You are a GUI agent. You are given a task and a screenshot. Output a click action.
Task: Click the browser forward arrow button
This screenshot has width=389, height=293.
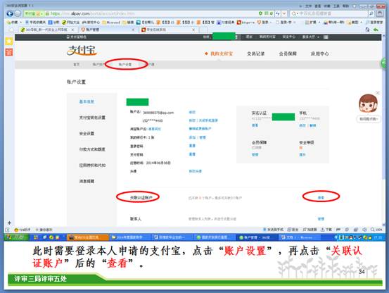[18, 13]
